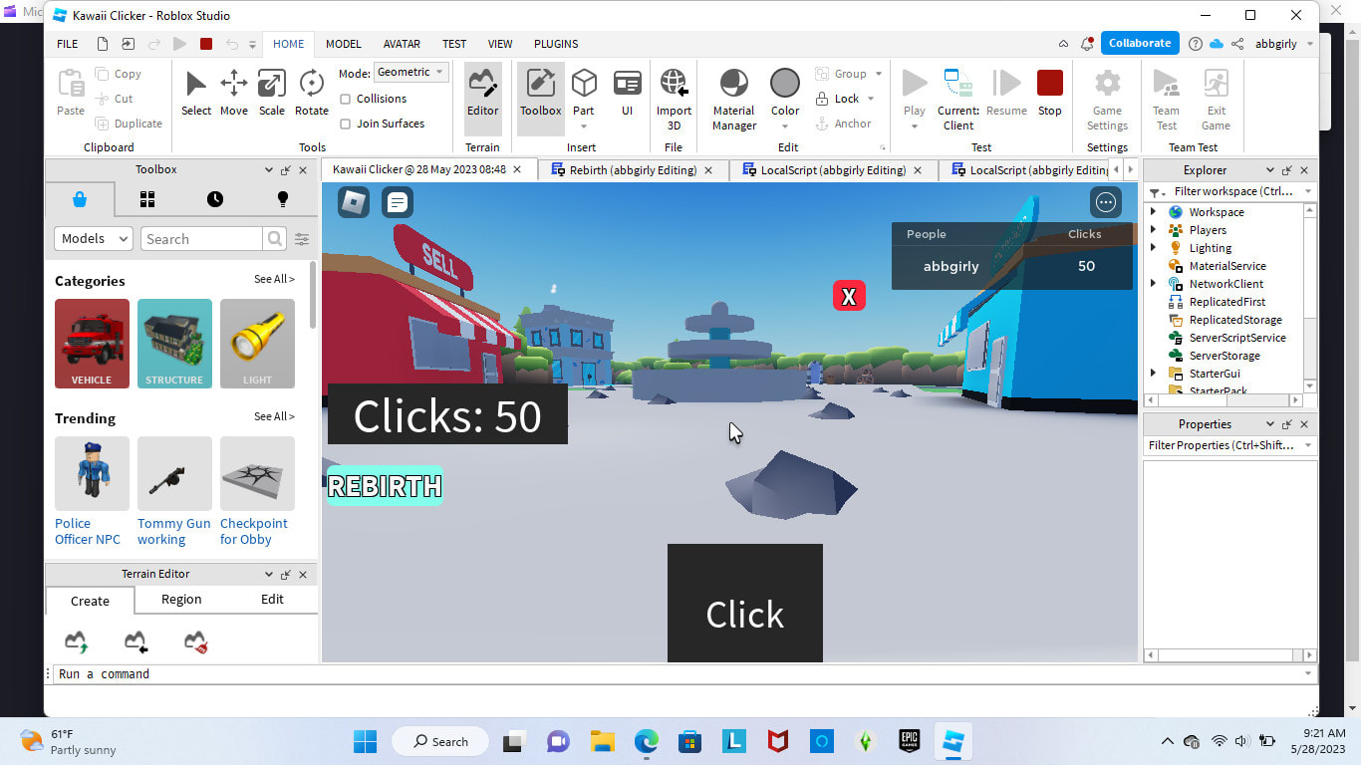Viewport: 1361px width, 765px height.
Task: Click the share icon near Collaborate
Action: point(1237,44)
